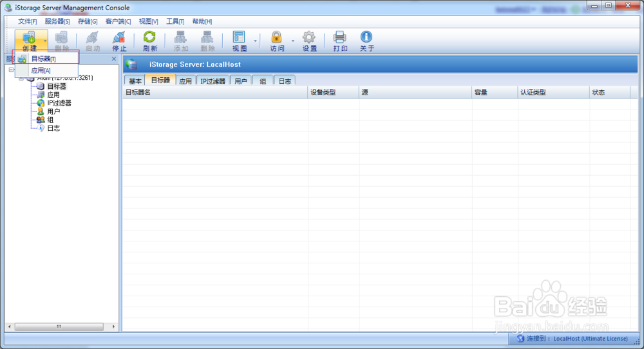Open the 存储[G] menu
644x349 pixels.
coord(88,21)
